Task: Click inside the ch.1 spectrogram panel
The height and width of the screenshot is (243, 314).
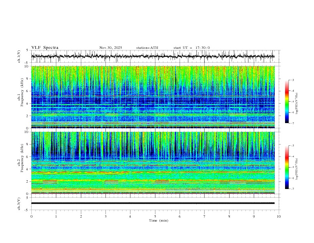Action: coord(153,97)
